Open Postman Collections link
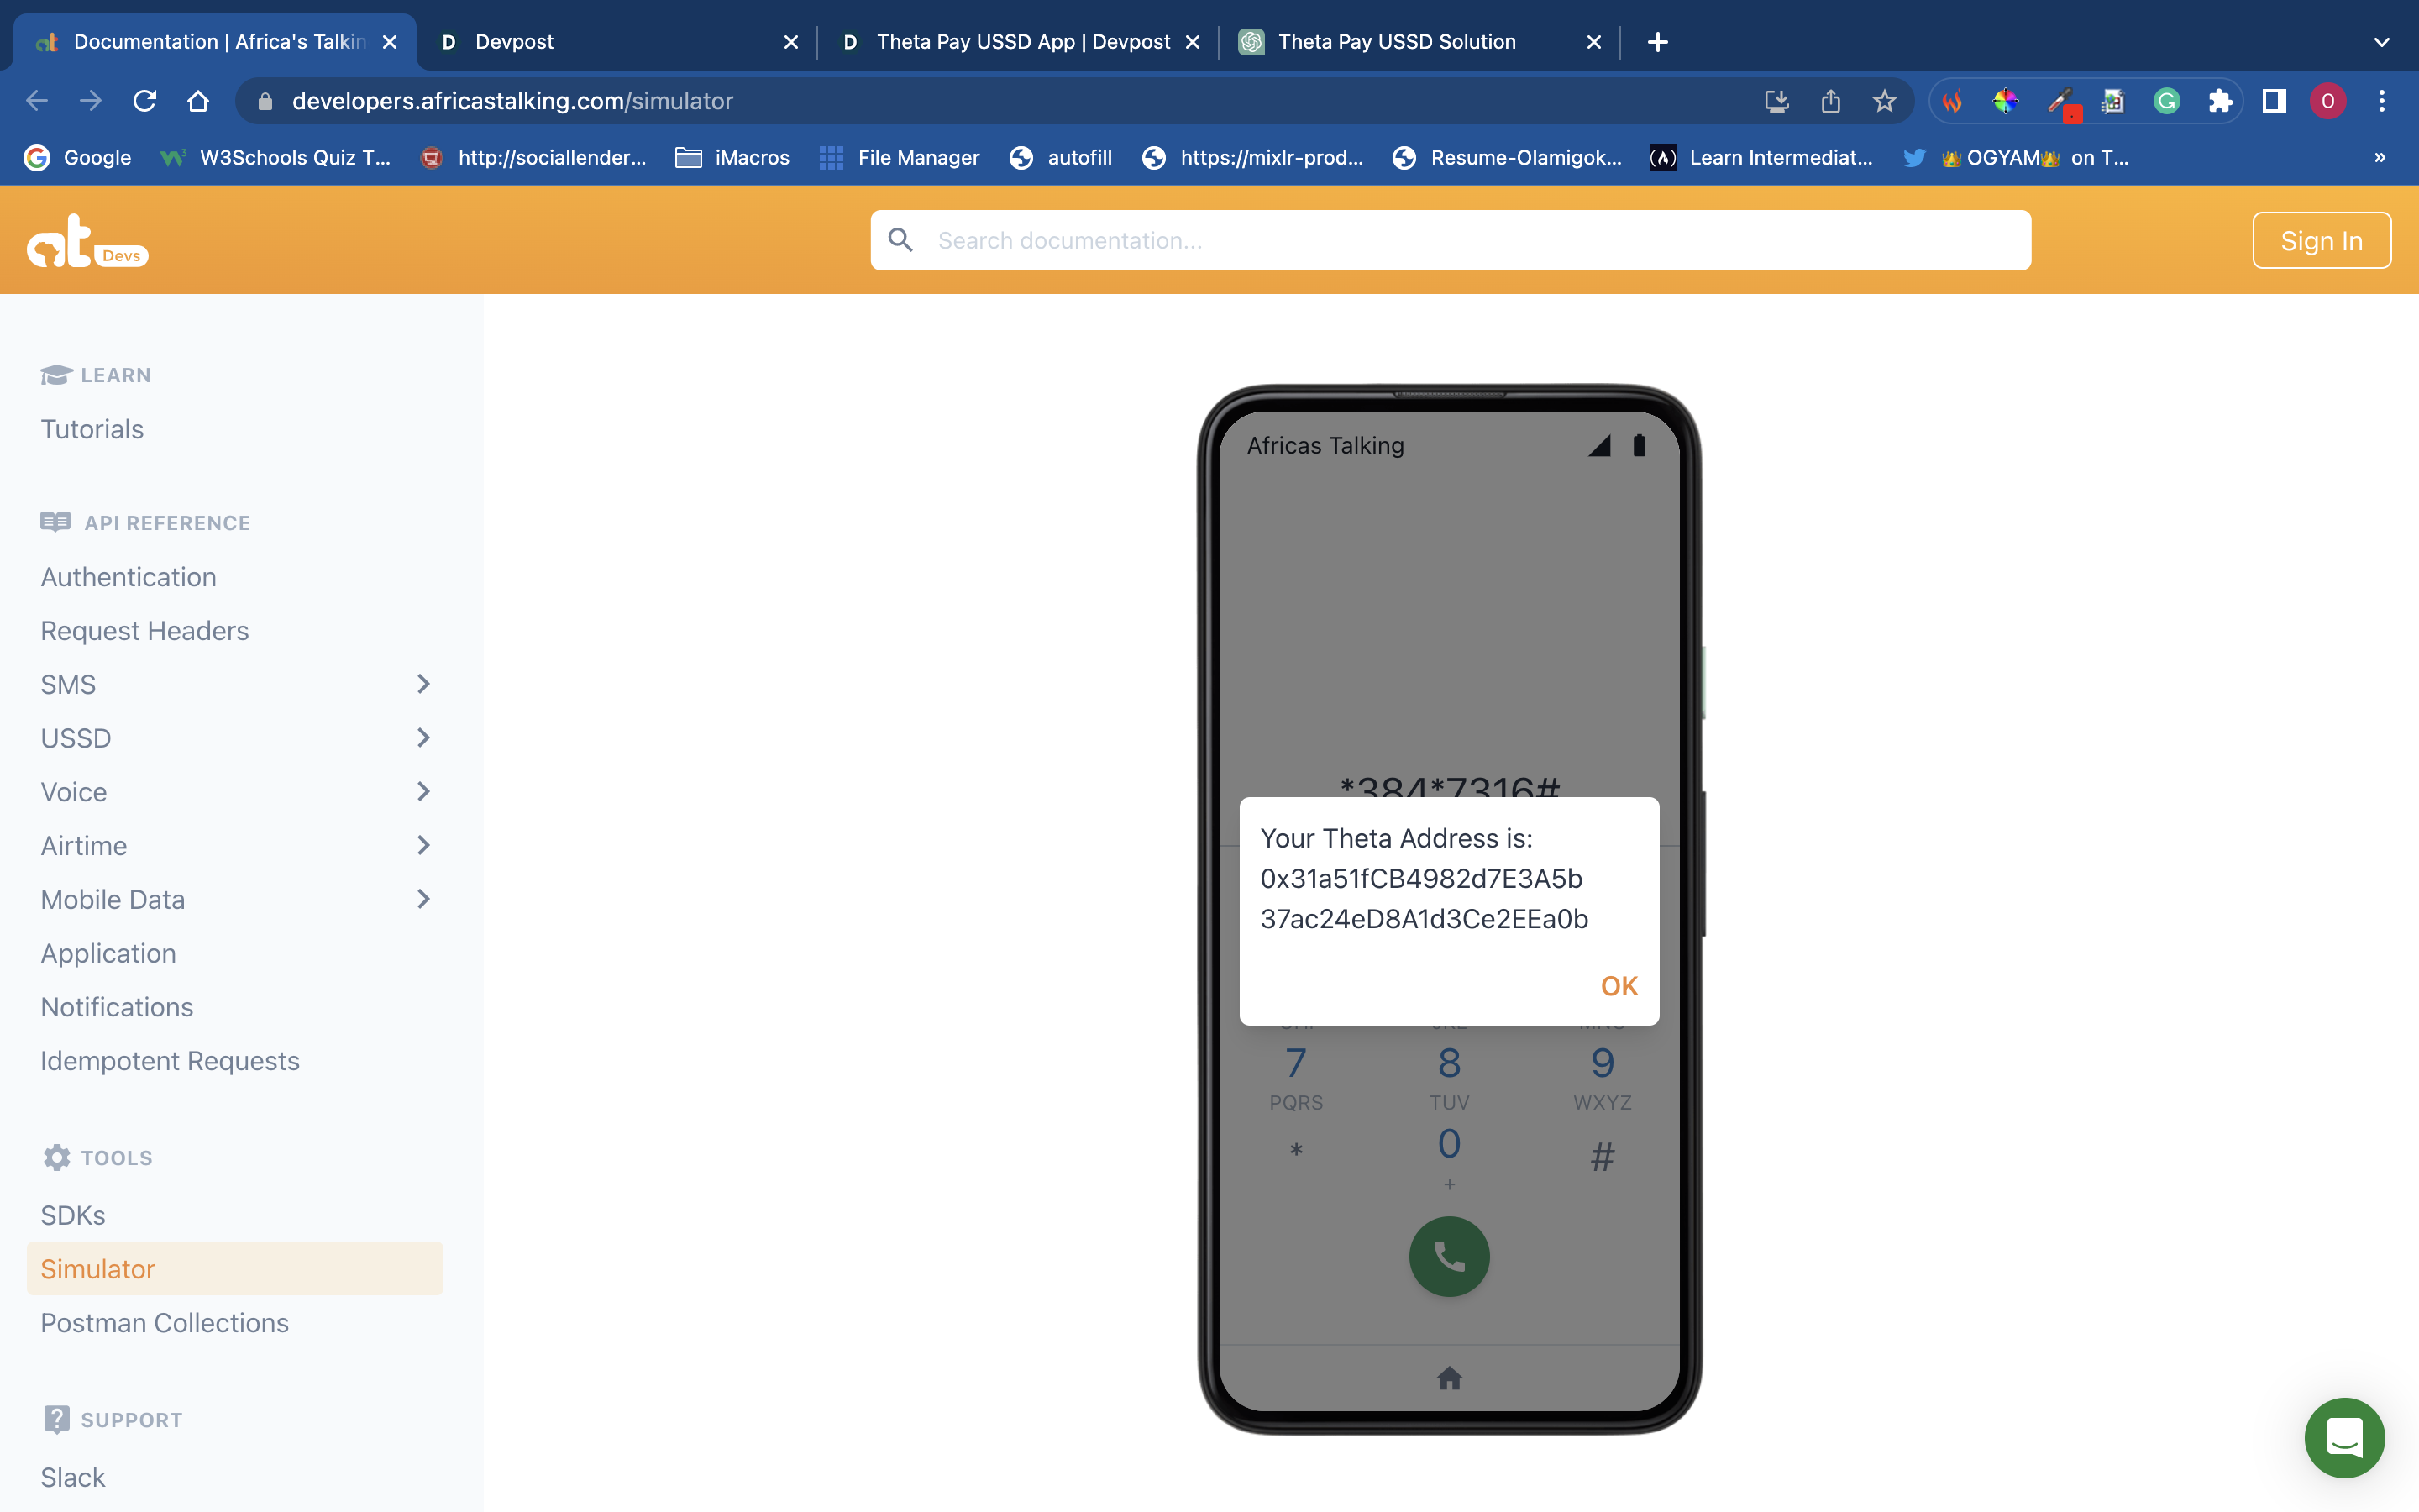Screen dimensions: 2419x1512 tap(165, 1323)
